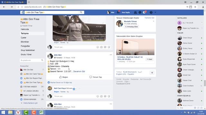Open Hakkında in group sidebar
The height and width of the screenshot is (115, 206).
pos(25,29)
